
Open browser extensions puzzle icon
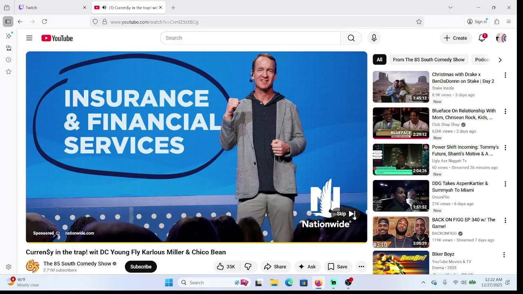click(497, 22)
